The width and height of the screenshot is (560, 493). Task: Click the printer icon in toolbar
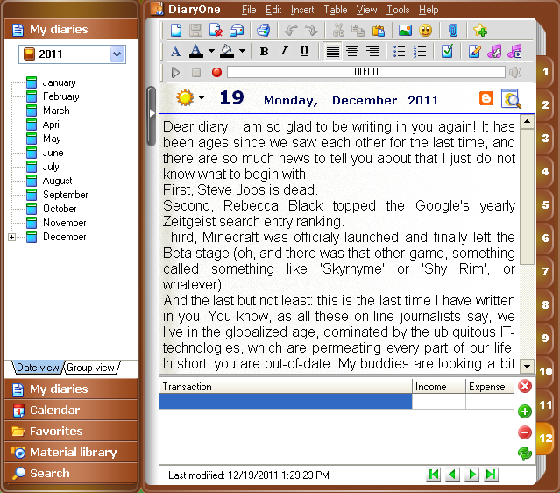(x=263, y=31)
